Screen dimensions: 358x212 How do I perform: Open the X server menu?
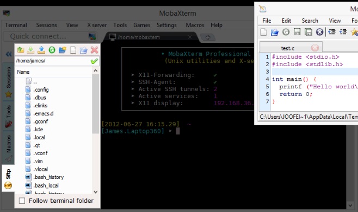coord(97,25)
